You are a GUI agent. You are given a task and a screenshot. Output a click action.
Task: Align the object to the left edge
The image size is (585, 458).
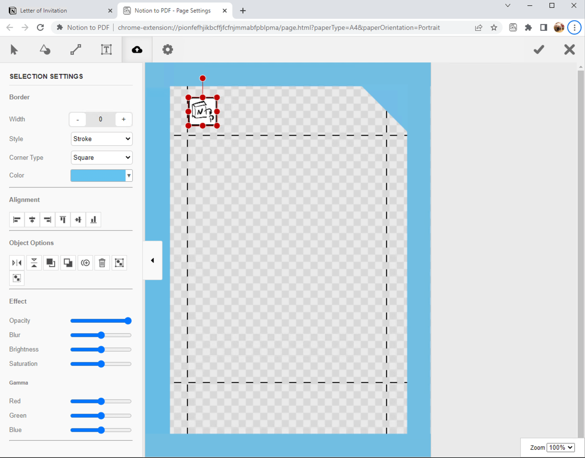[x=17, y=219]
